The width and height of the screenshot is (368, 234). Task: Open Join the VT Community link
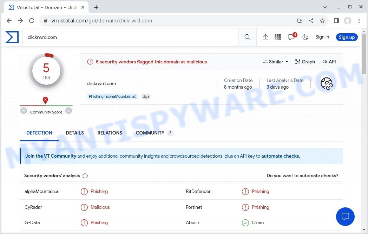51,156
